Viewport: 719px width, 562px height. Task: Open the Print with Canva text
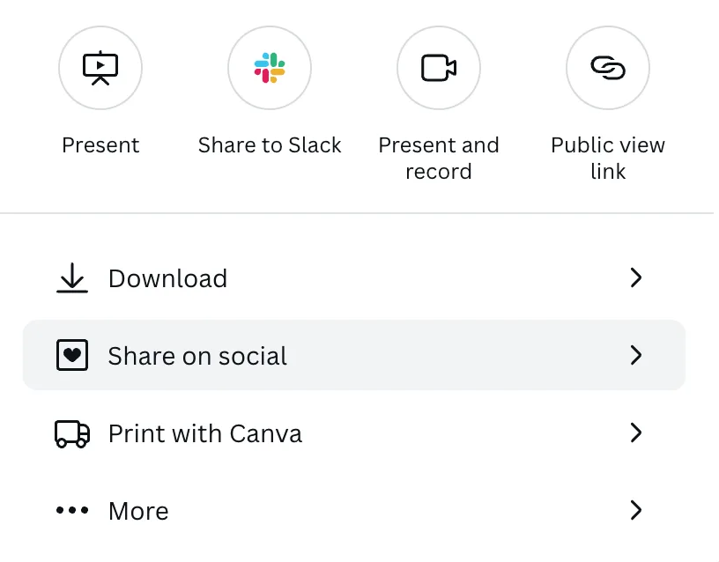(205, 433)
